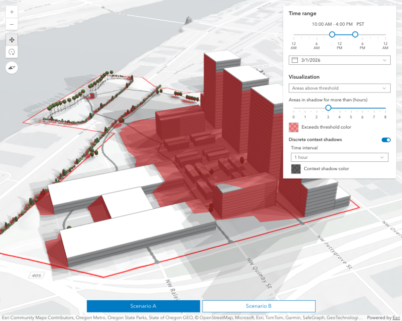Click the 10:00 AM start time handle
The image size is (402, 321).
click(332, 35)
